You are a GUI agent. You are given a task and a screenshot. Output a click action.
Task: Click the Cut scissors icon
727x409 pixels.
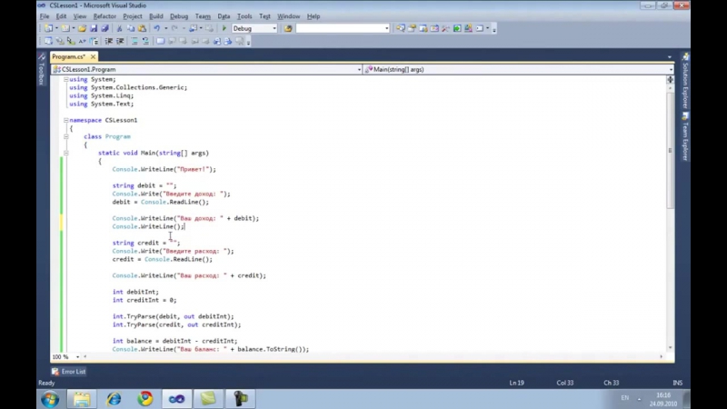point(119,28)
